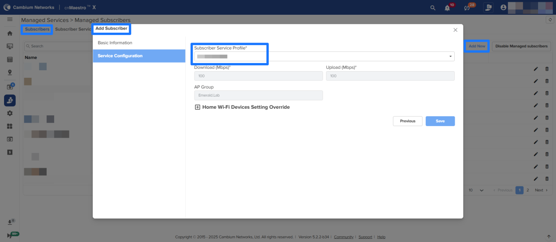Viewport: 556px width, 242px height.
Task: Toggle the hamburger menu in sidebar
Action: pyautogui.click(x=10, y=20)
